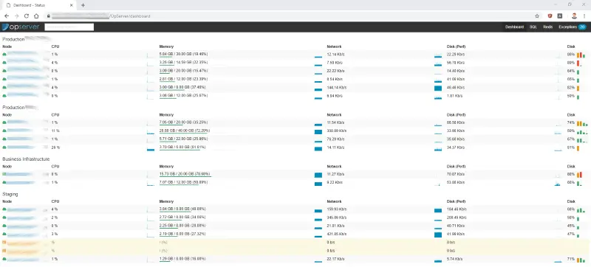Click the disk usage bars next to 71%
591x267 pixels.
580,260
